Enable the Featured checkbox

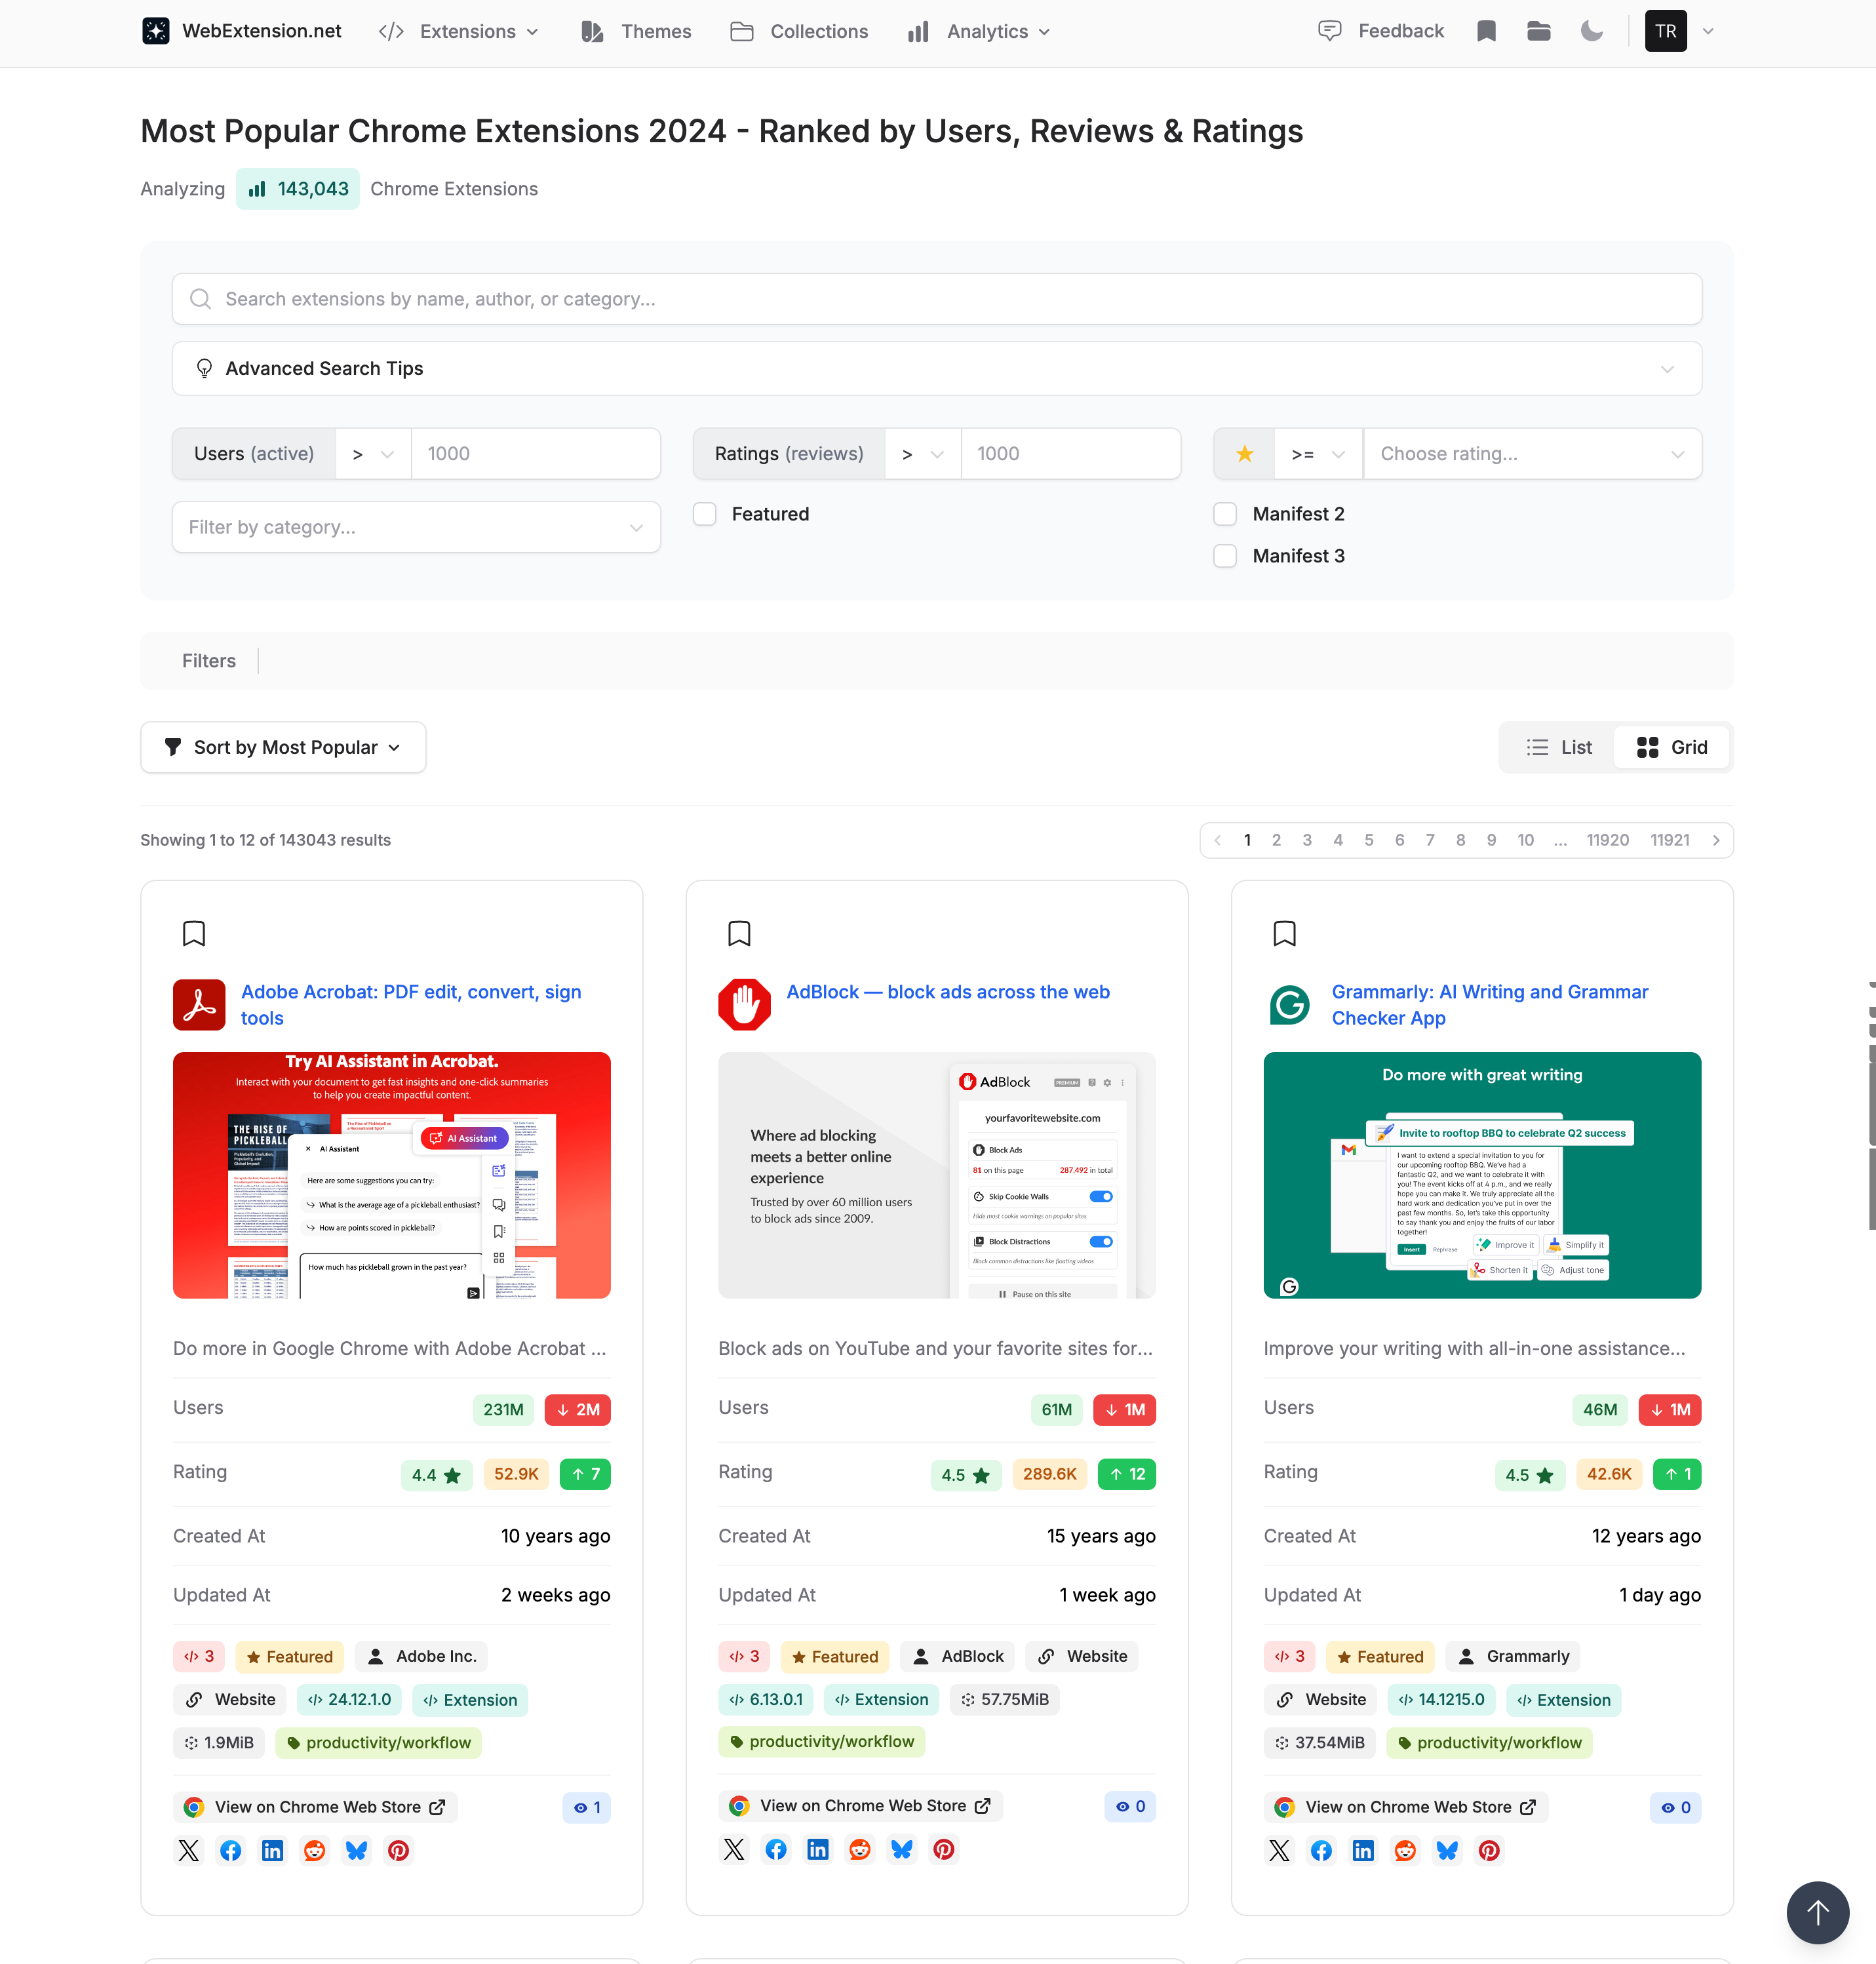pyautogui.click(x=705, y=514)
